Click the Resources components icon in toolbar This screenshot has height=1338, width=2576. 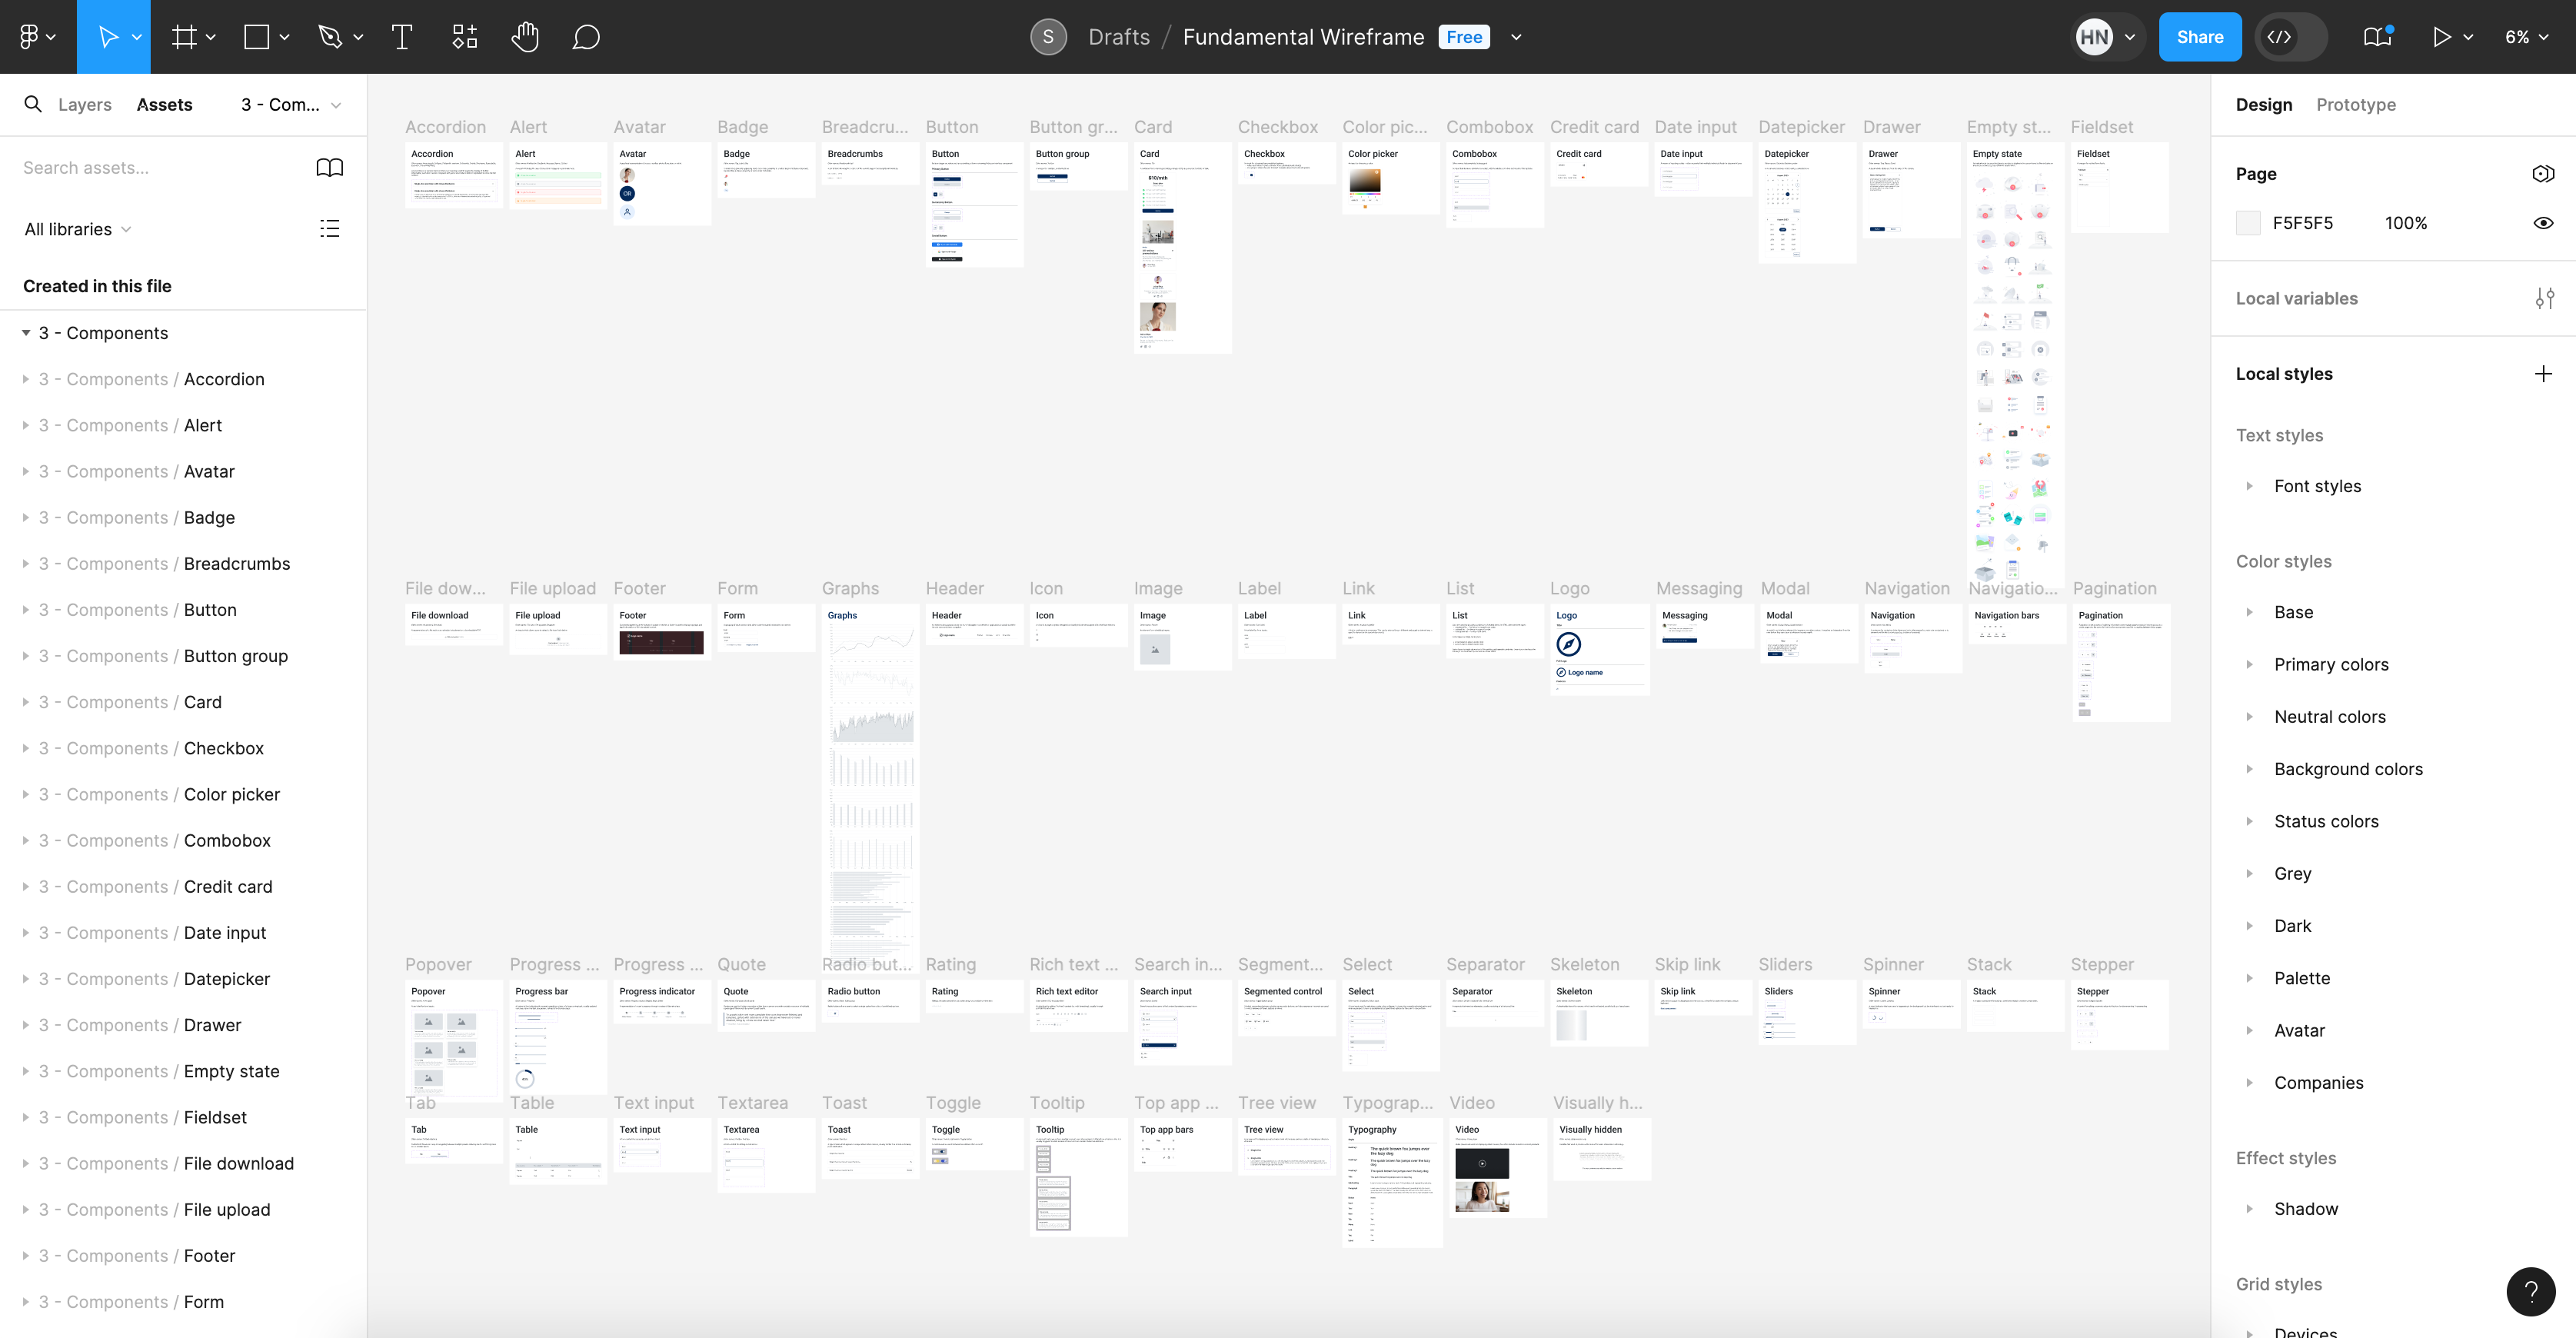pyautogui.click(x=464, y=37)
